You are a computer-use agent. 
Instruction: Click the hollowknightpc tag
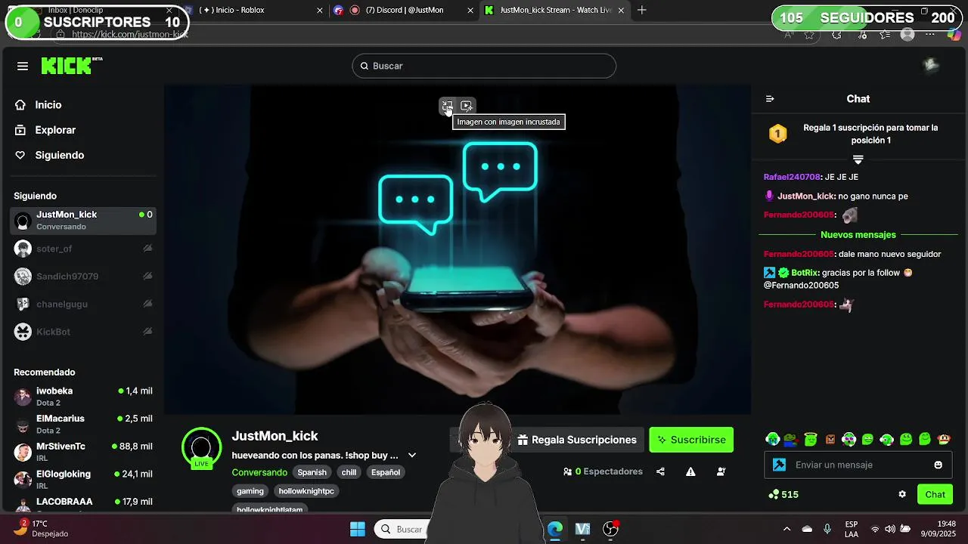(x=306, y=491)
